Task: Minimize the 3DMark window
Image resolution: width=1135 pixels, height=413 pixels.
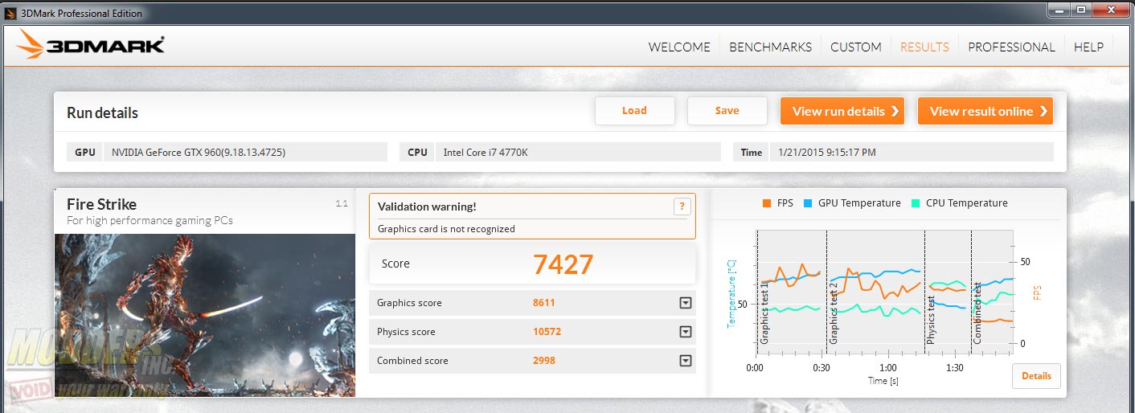Action: 1058,10
